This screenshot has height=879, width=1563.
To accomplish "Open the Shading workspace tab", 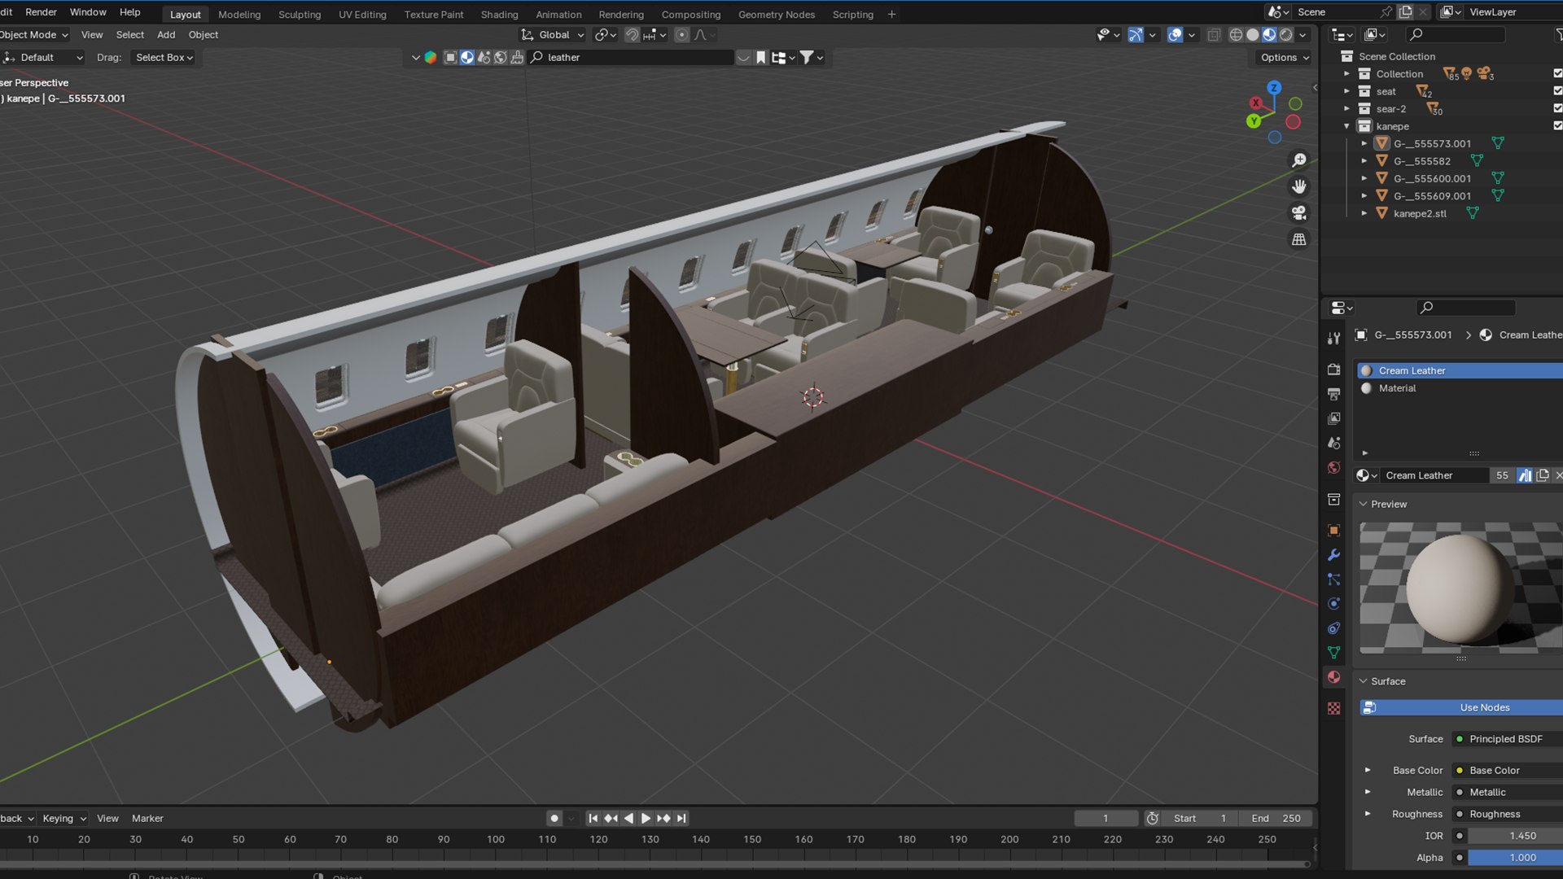I will pyautogui.click(x=499, y=15).
